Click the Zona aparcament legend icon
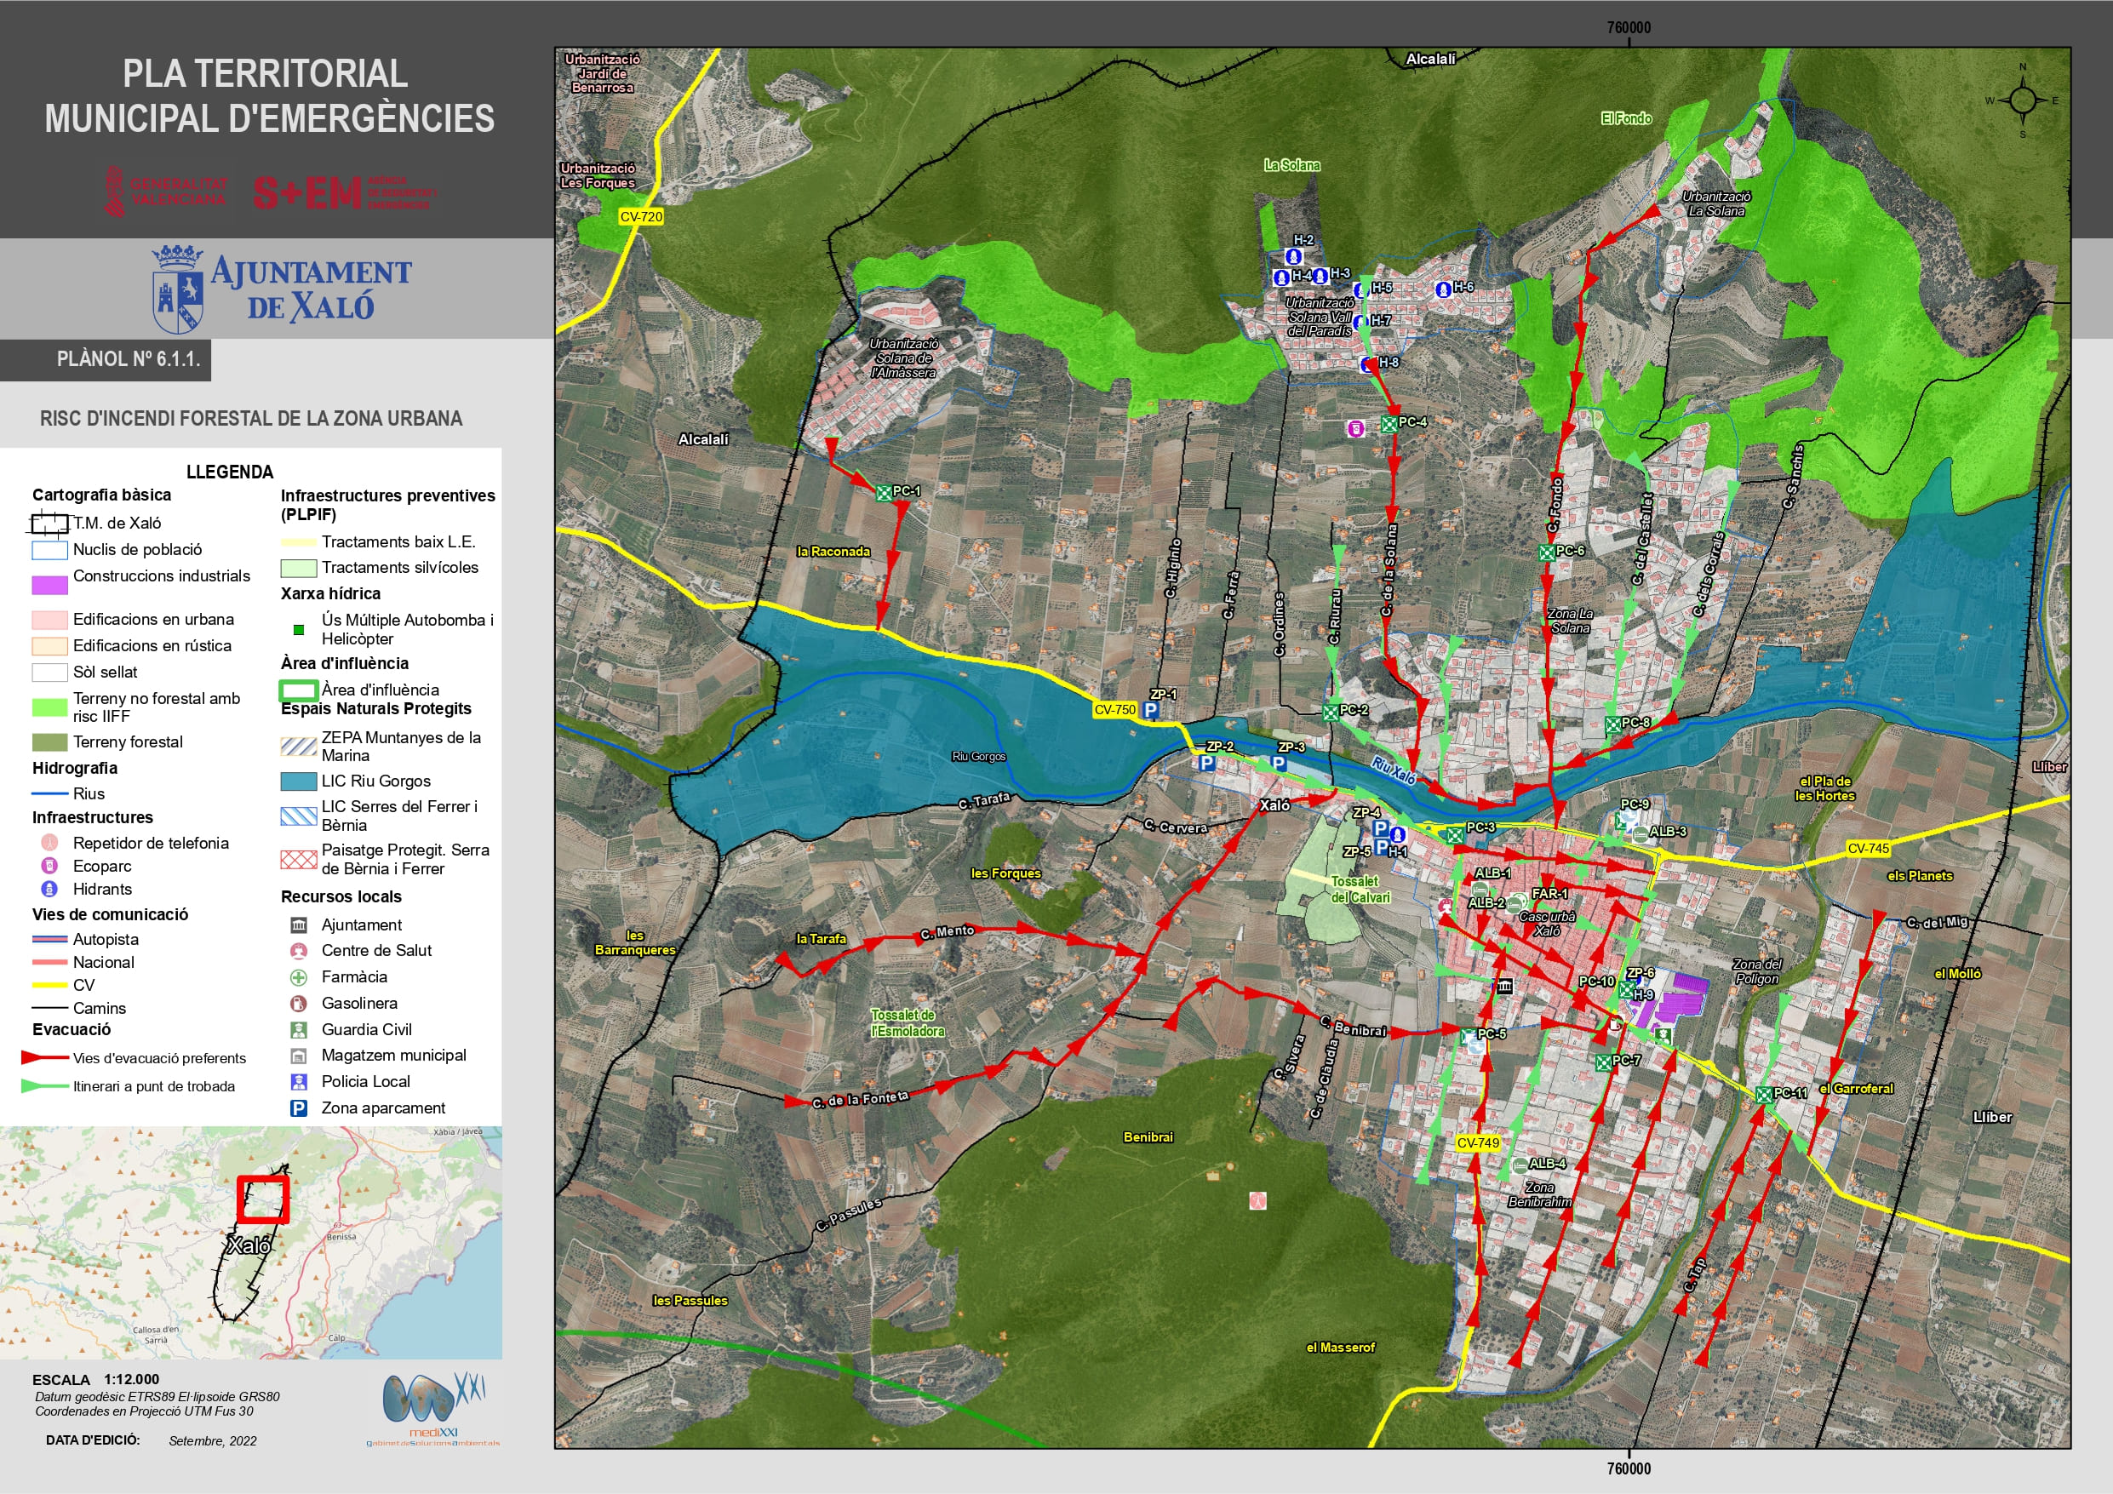The image size is (2113, 1494). click(298, 1108)
